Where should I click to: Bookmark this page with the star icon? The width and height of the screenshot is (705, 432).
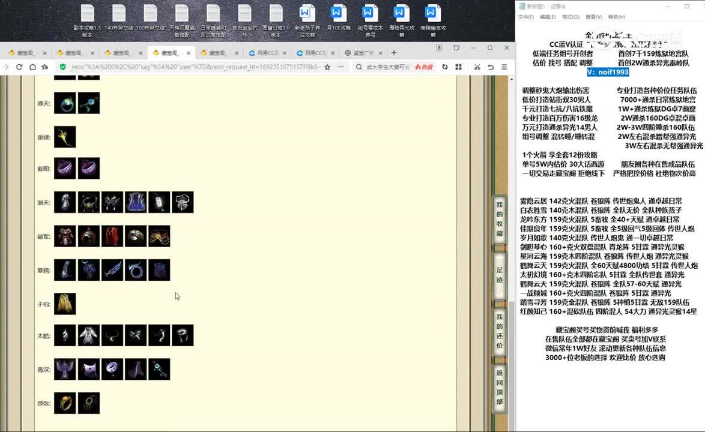coord(327,67)
